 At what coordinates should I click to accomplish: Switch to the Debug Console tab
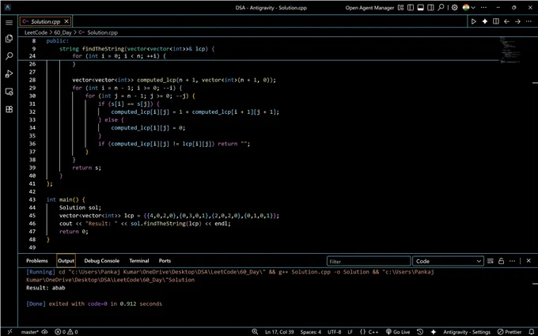tap(101, 261)
